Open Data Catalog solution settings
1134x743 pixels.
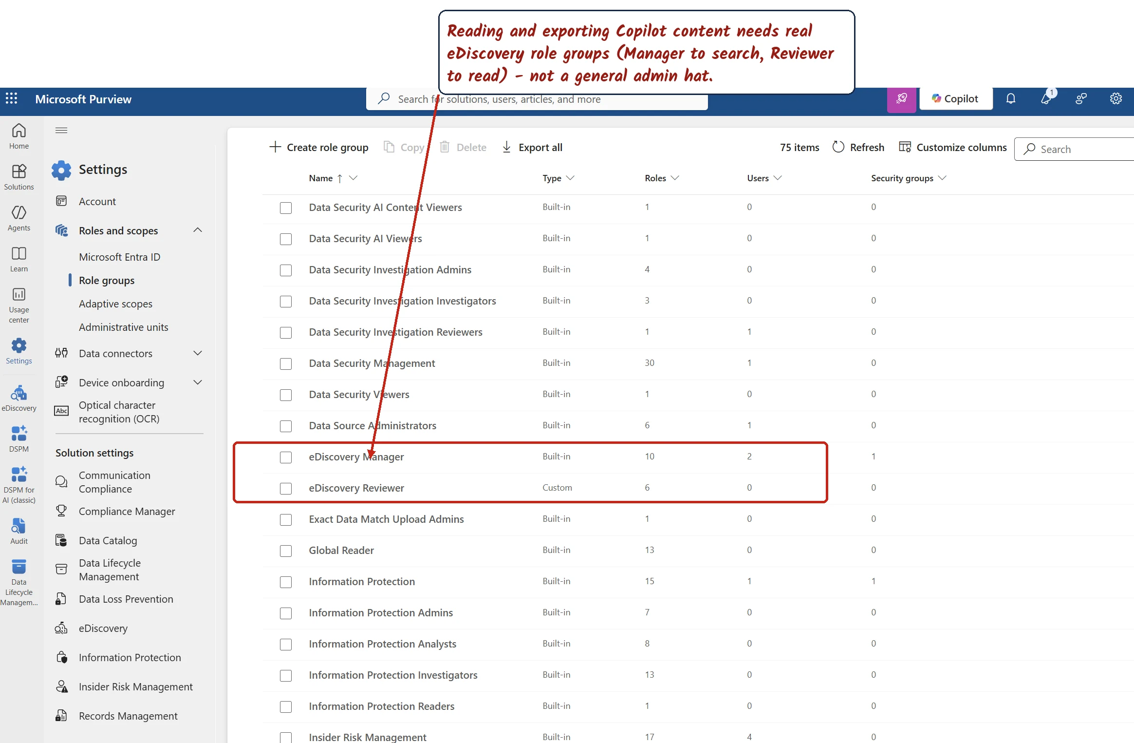tap(108, 540)
